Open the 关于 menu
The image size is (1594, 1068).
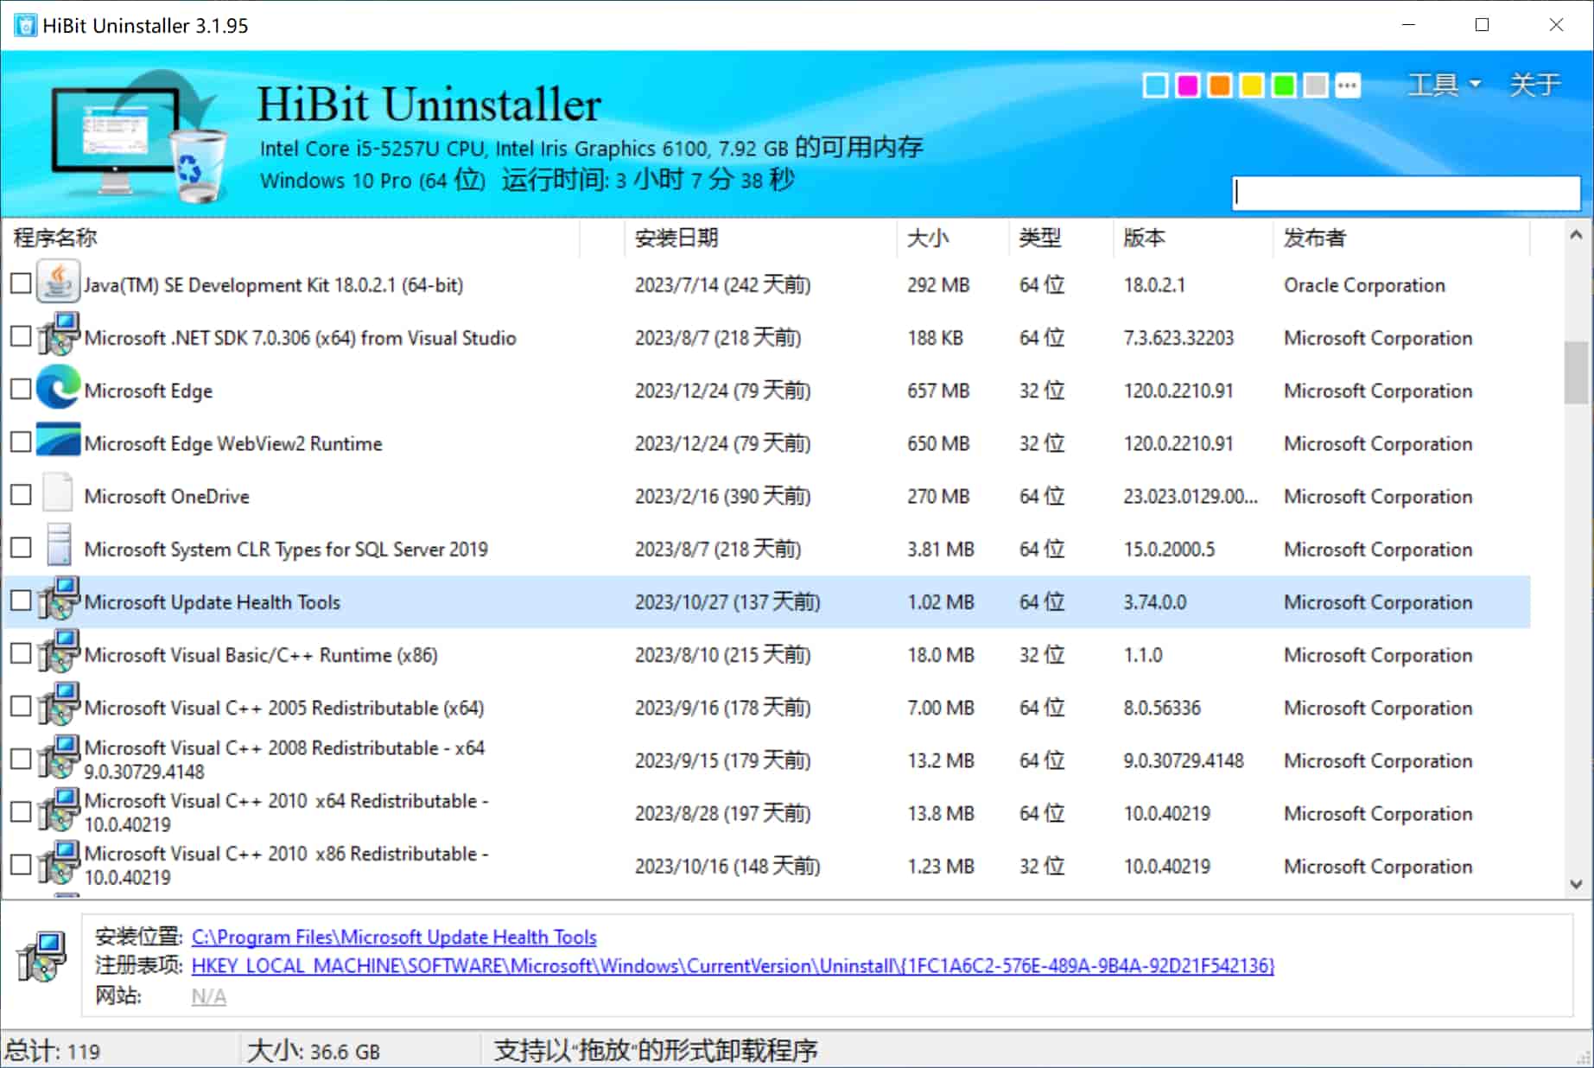(x=1534, y=85)
